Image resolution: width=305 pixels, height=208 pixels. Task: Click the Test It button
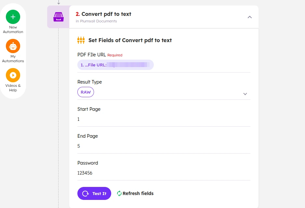coord(94,193)
